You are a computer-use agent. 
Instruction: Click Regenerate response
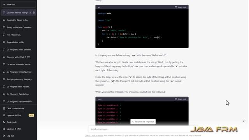143,122
